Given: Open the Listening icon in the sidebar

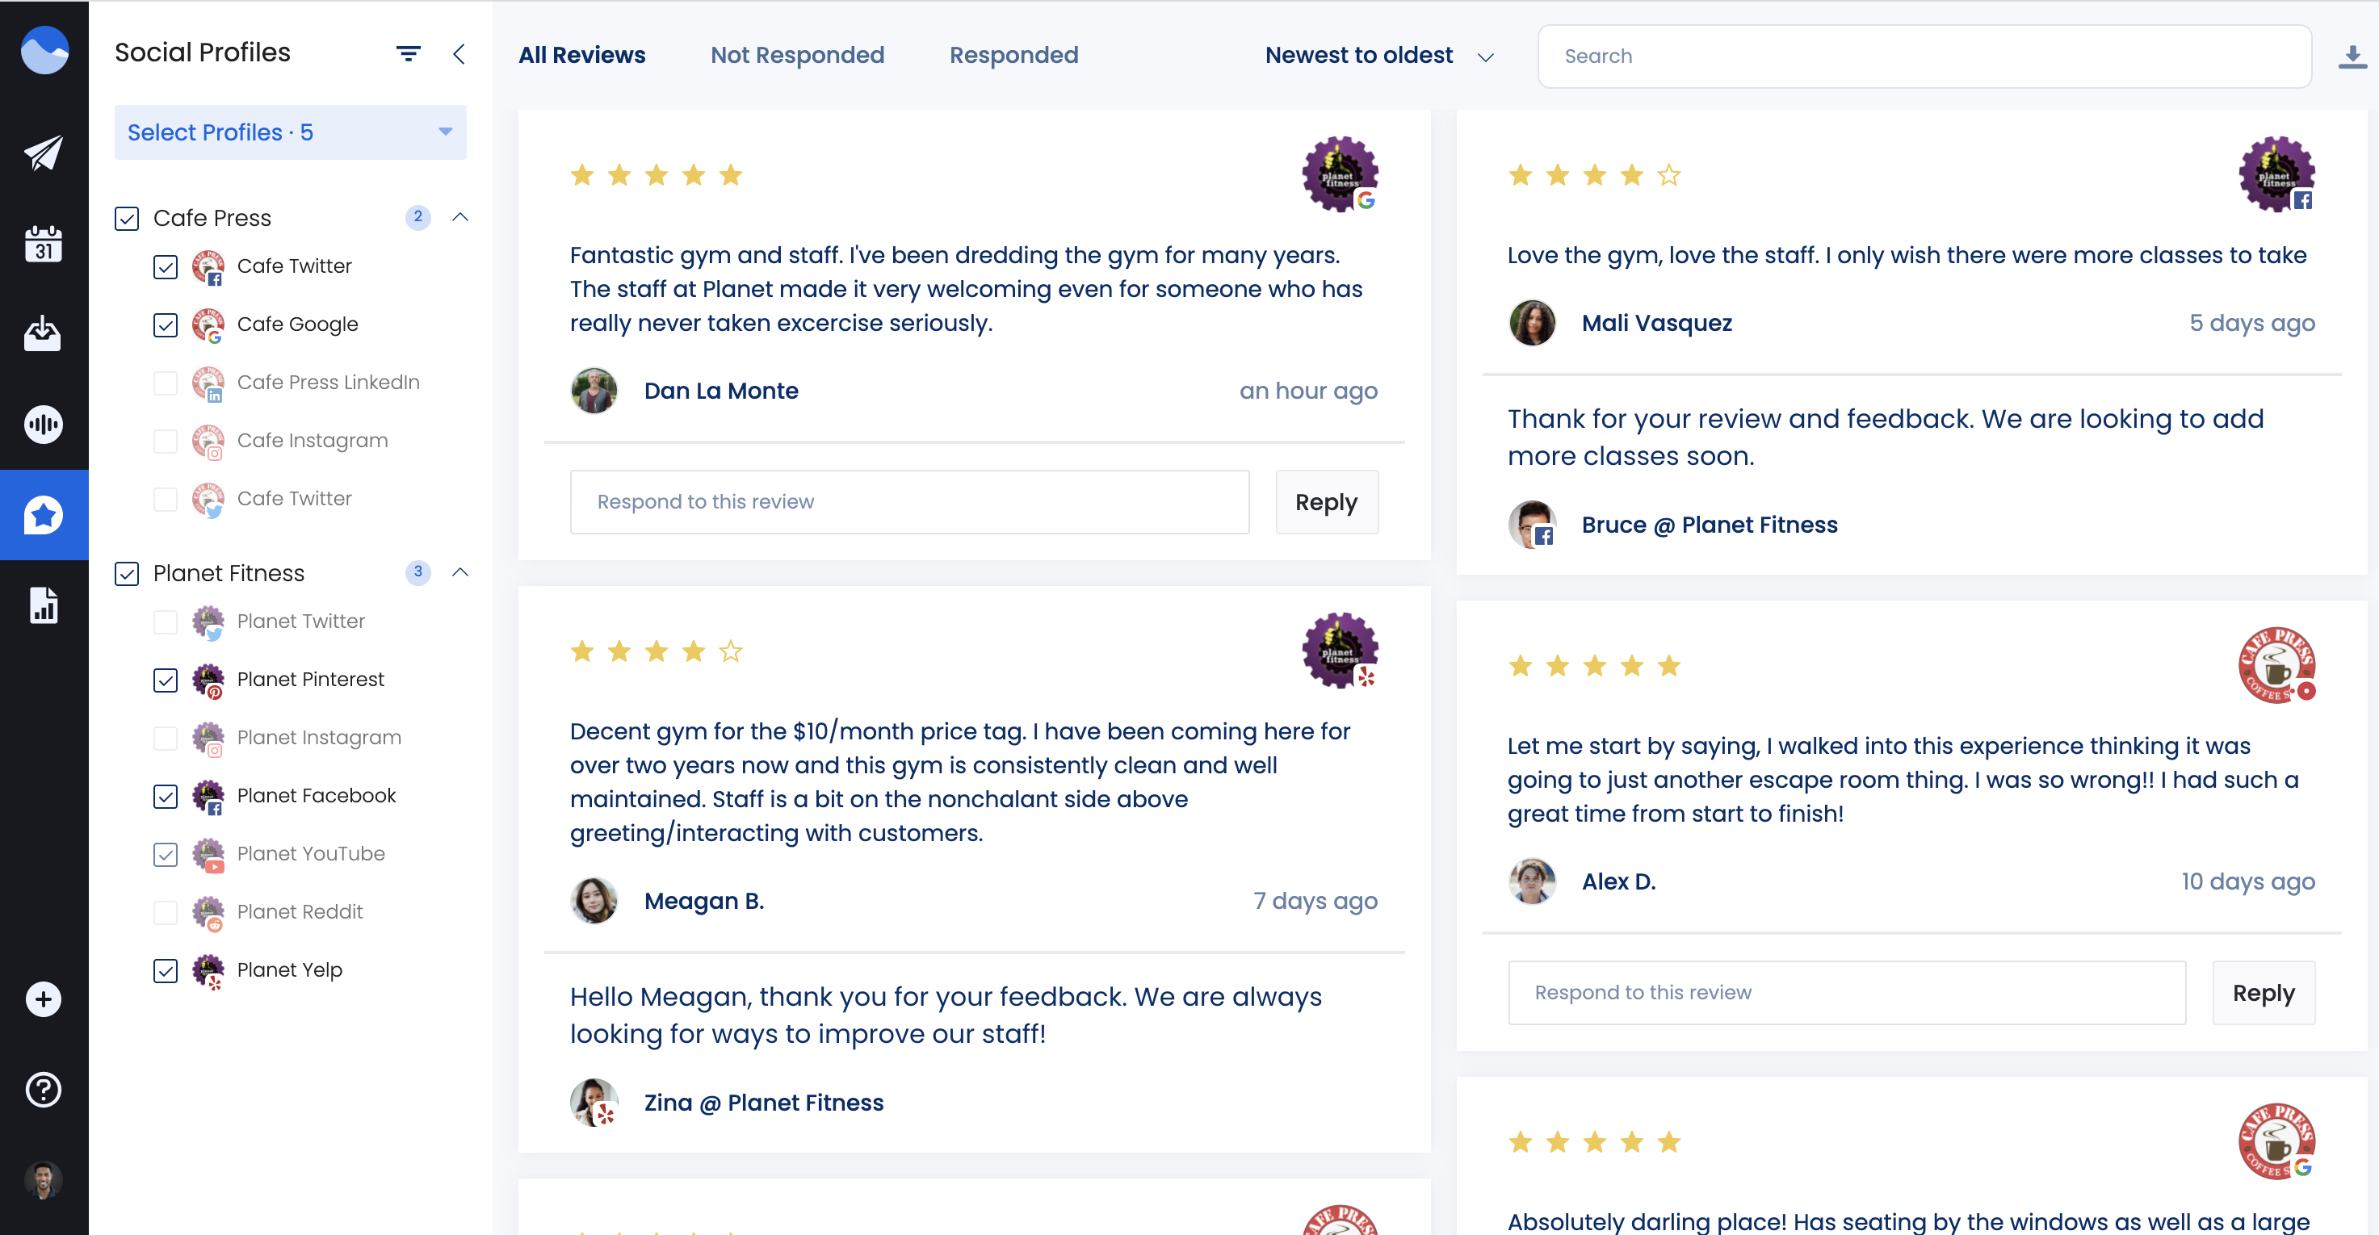Looking at the screenshot, I should (44, 424).
